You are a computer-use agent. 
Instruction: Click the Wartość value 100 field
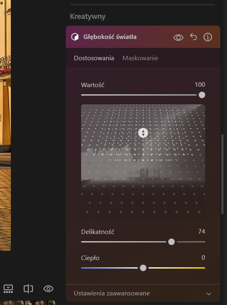click(x=200, y=84)
